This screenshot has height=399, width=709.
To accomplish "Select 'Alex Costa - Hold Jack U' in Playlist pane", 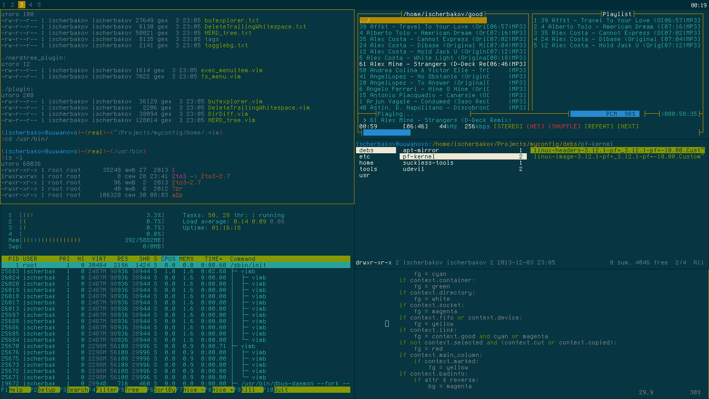I will [617, 45].
